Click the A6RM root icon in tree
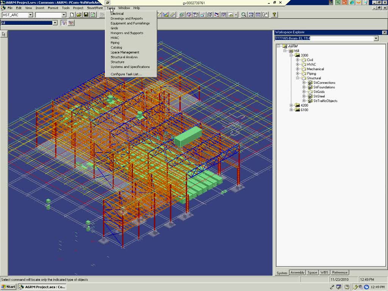This screenshot has height=291, width=388. pyautogui.click(x=285, y=46)
